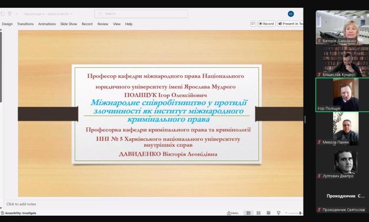This screenshot has height=222, width=369.
Task: Open the Comments pane icon
Action: click(x=253, y=24)
